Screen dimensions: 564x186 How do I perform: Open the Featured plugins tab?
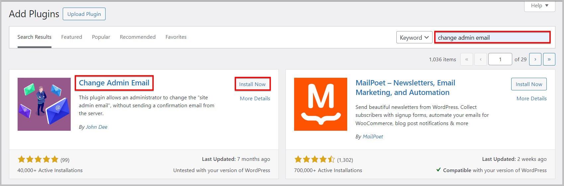[x=72, y=37]
